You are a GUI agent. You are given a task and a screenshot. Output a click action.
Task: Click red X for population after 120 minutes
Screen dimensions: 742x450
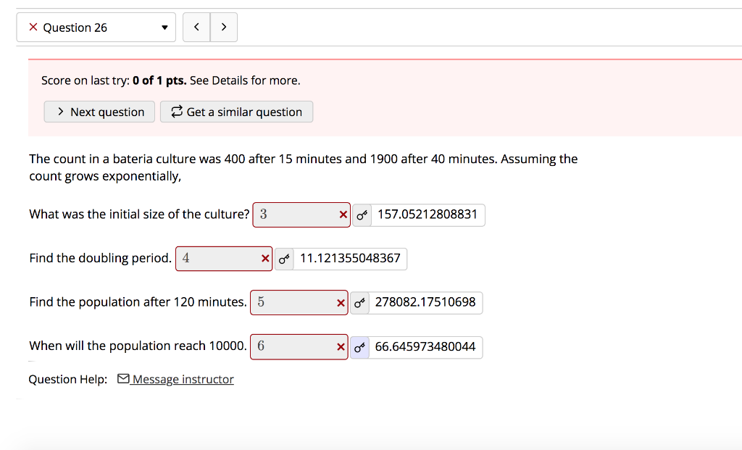pos(339,302)
